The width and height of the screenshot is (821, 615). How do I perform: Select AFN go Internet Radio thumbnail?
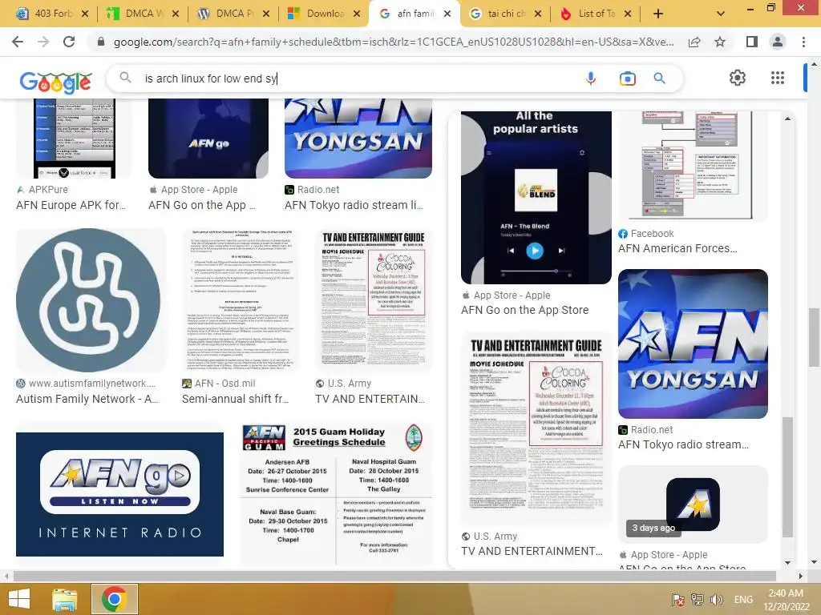(x=120, y=494)
